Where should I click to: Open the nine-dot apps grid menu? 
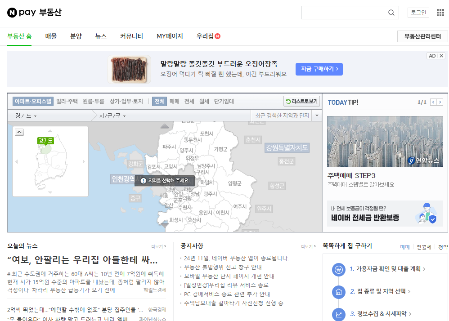click(440, 13)
